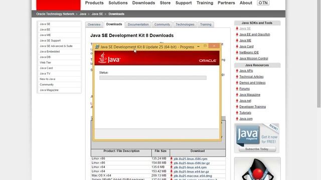Open Java Magazine link under Java Resources

250,94
